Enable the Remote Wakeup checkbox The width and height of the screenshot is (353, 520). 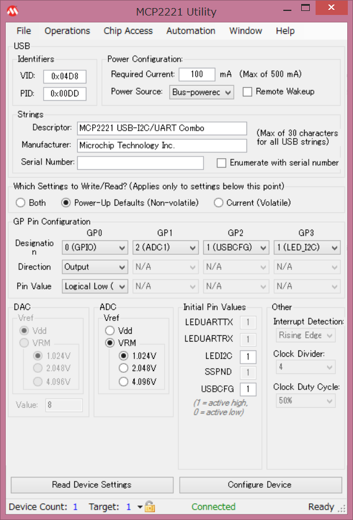[247, 92]
